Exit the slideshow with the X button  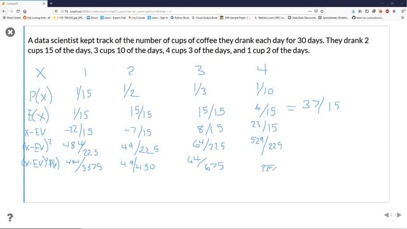10,32
